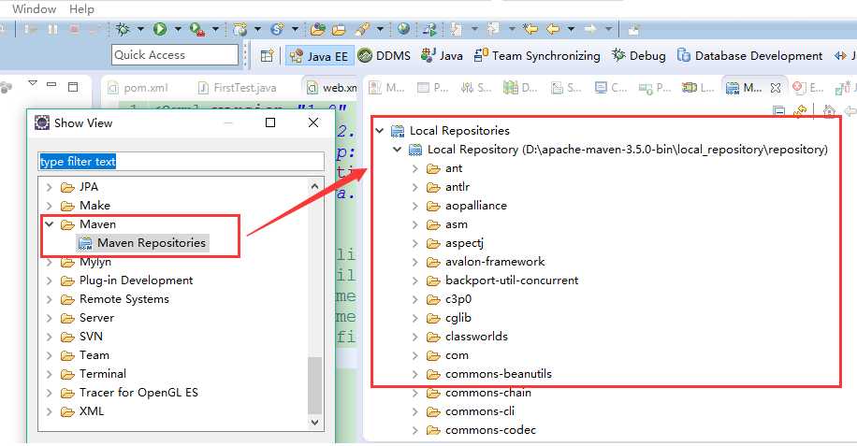Expand the Server category in Show View
Screen dimensions: 857x446
coord(50,318)
